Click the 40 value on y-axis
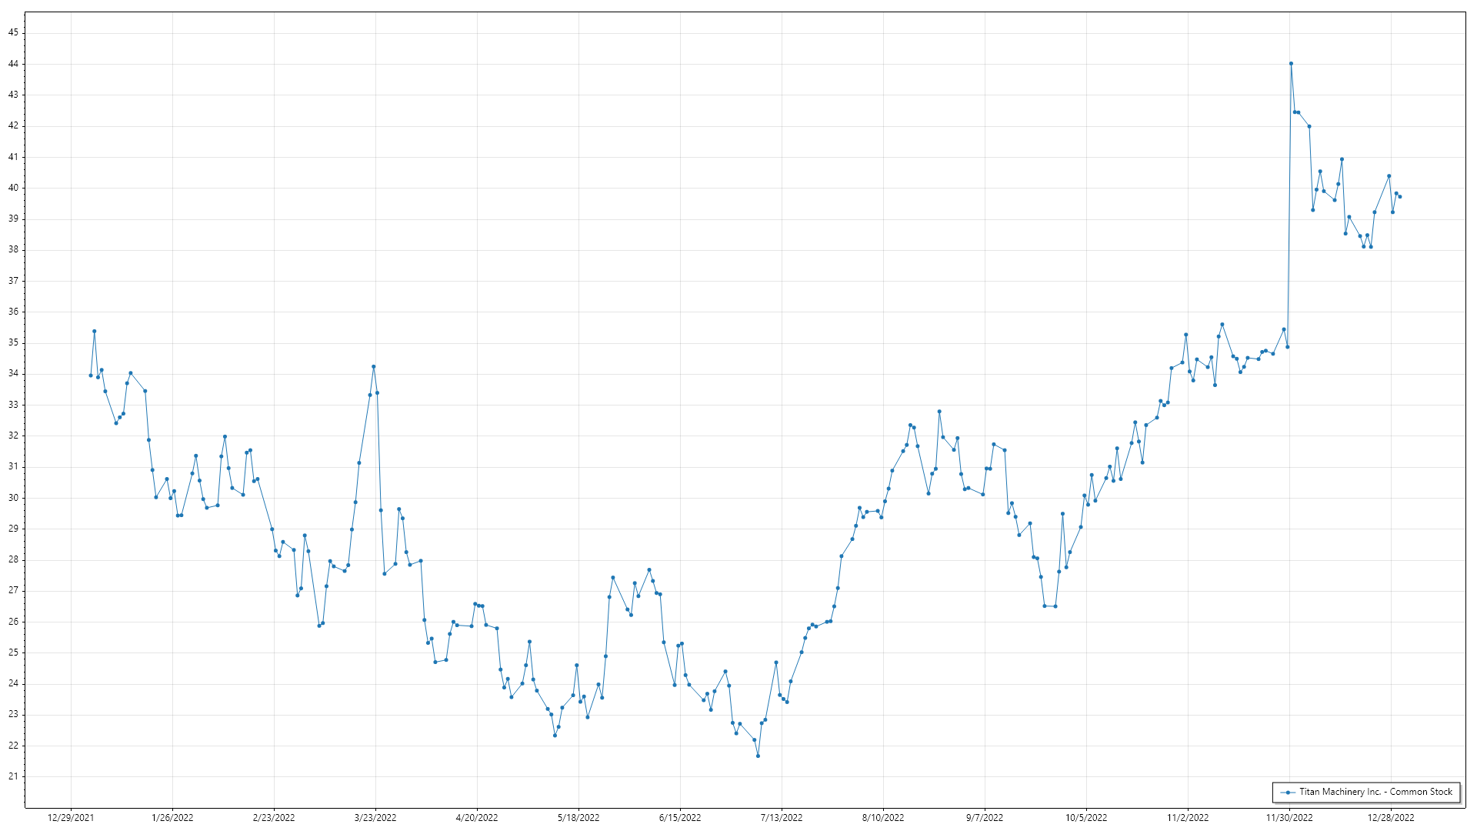1477x831 pixels. (14, 188)
